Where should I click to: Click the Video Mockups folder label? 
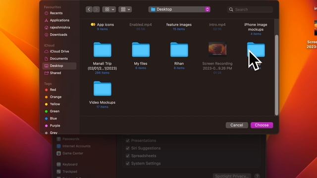(103, 102)
